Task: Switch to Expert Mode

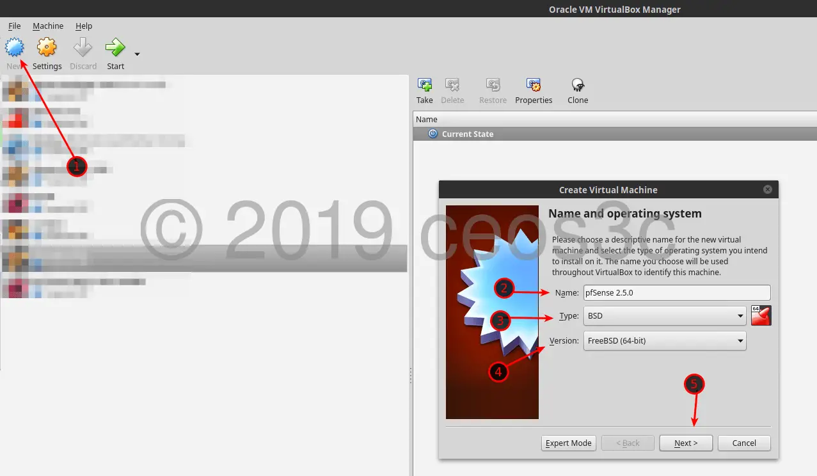Action: tap(569, 443)
